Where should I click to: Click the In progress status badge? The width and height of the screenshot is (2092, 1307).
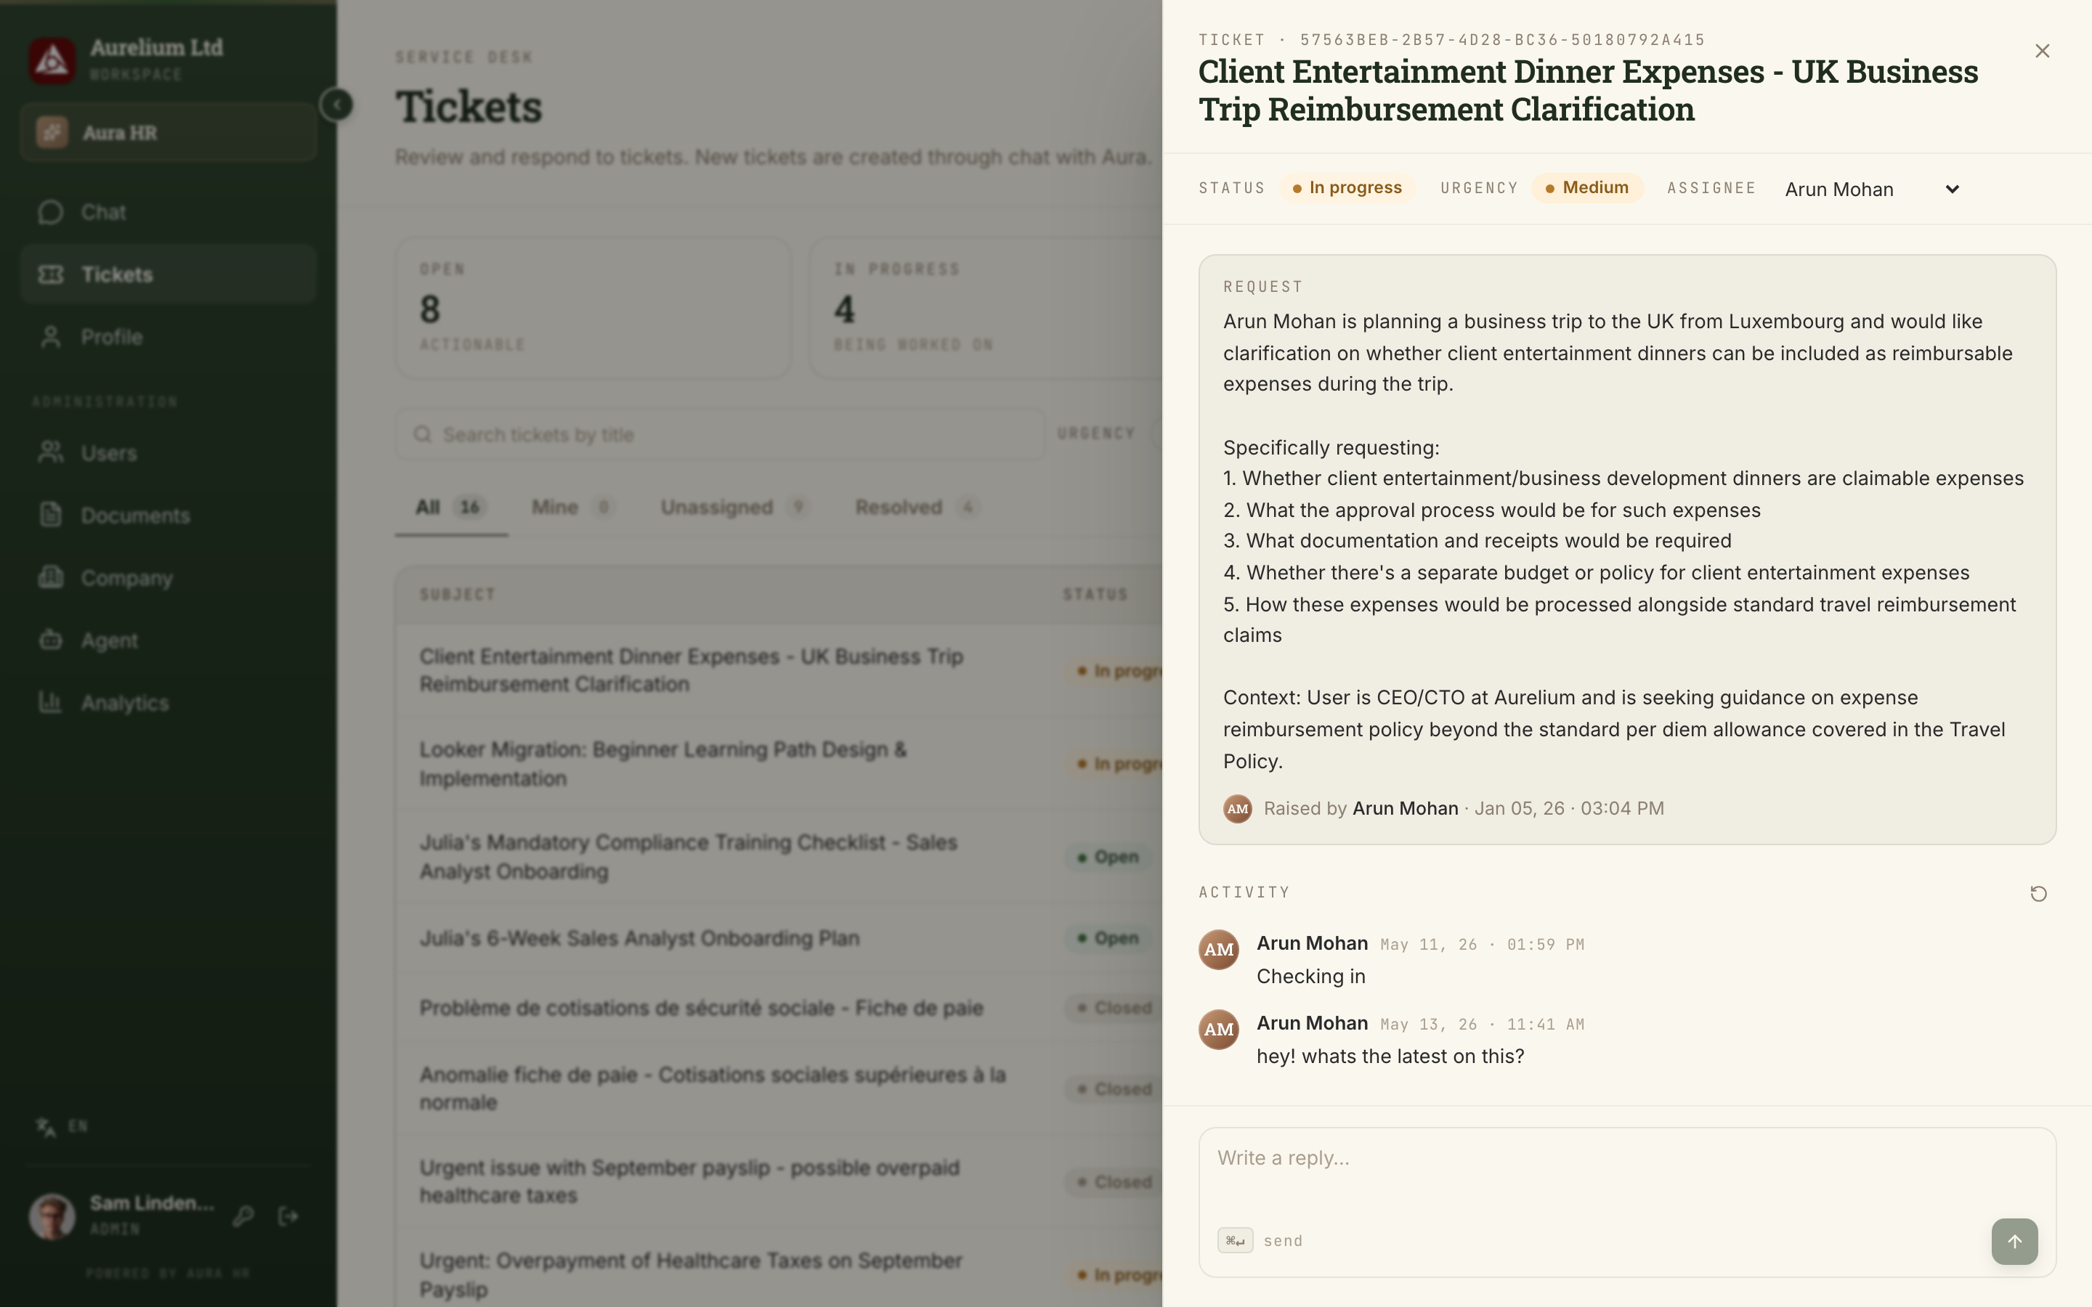1347,187
